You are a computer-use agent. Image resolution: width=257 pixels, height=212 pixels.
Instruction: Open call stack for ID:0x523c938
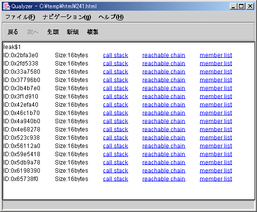coord(116,138)
